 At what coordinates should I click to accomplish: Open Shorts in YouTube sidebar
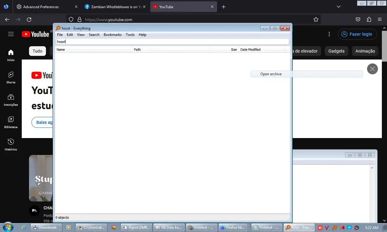click(x=11, y=78)
